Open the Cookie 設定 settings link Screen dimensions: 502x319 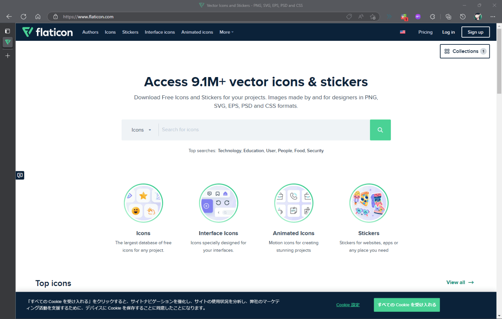click(x=348, y=305)
